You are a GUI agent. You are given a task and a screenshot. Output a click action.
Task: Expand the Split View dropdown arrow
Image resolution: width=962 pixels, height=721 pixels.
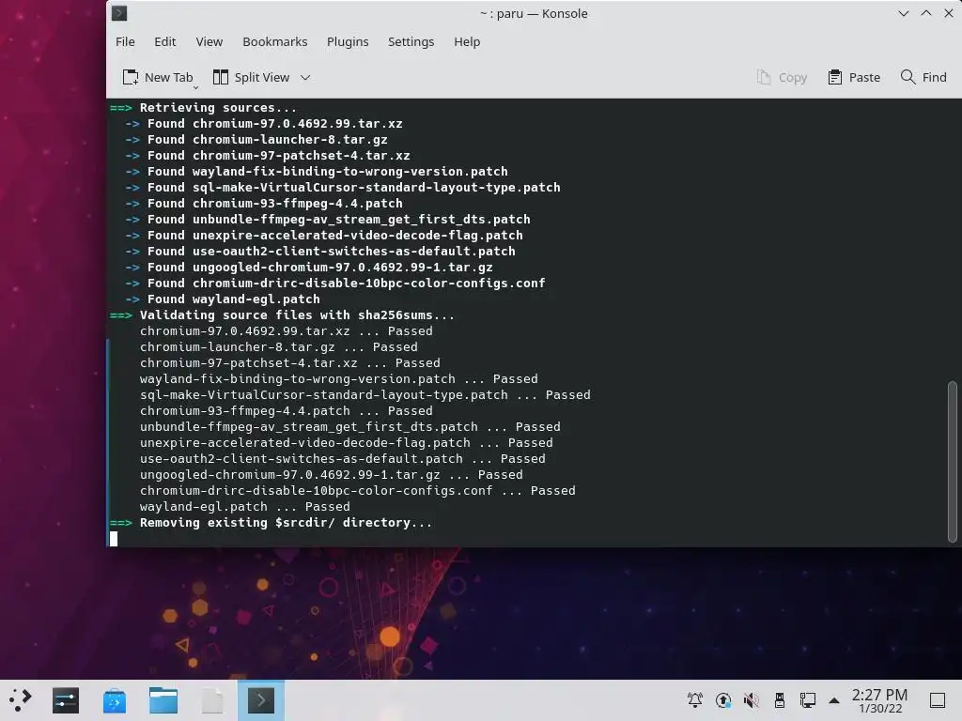pyautogui.click(x=305, y=77)
